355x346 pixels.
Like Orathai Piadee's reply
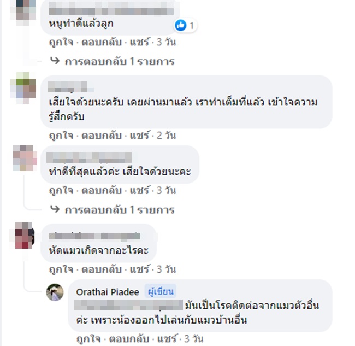coord(88,339)
